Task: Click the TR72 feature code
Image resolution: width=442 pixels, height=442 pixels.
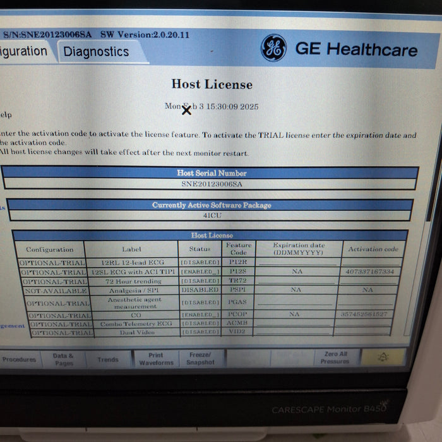Action: coord(237,280)
